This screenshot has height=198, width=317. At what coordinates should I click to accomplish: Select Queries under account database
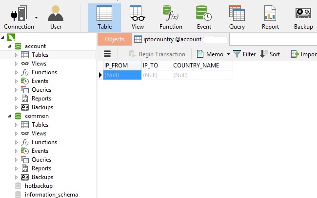click(x=41, y=90)
